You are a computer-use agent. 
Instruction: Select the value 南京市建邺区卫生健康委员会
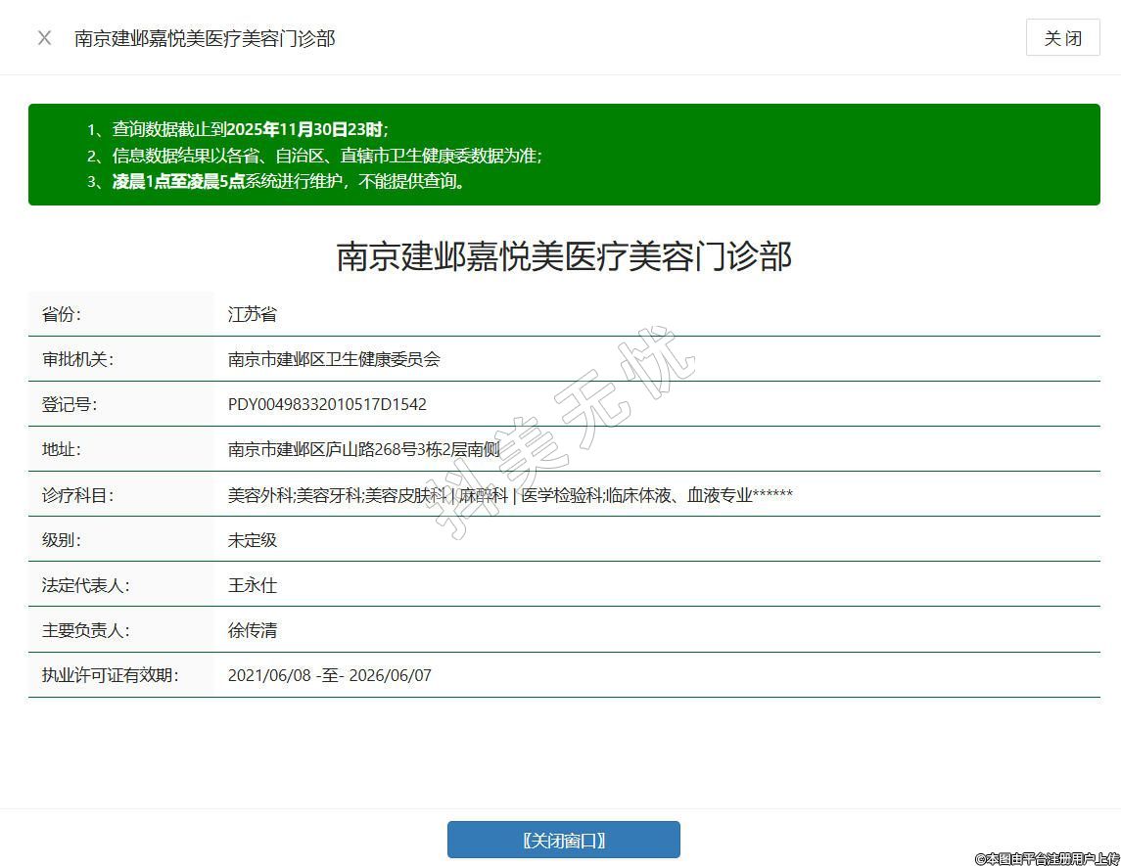[334, 359]
